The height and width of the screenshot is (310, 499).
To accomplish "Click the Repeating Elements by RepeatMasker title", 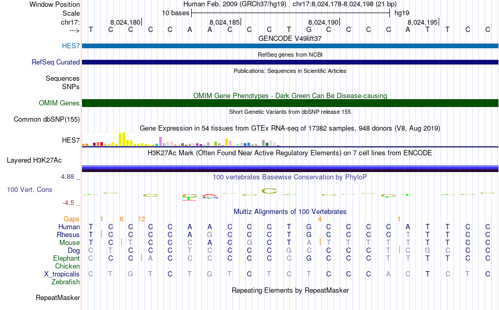I will tap(290, 290).
